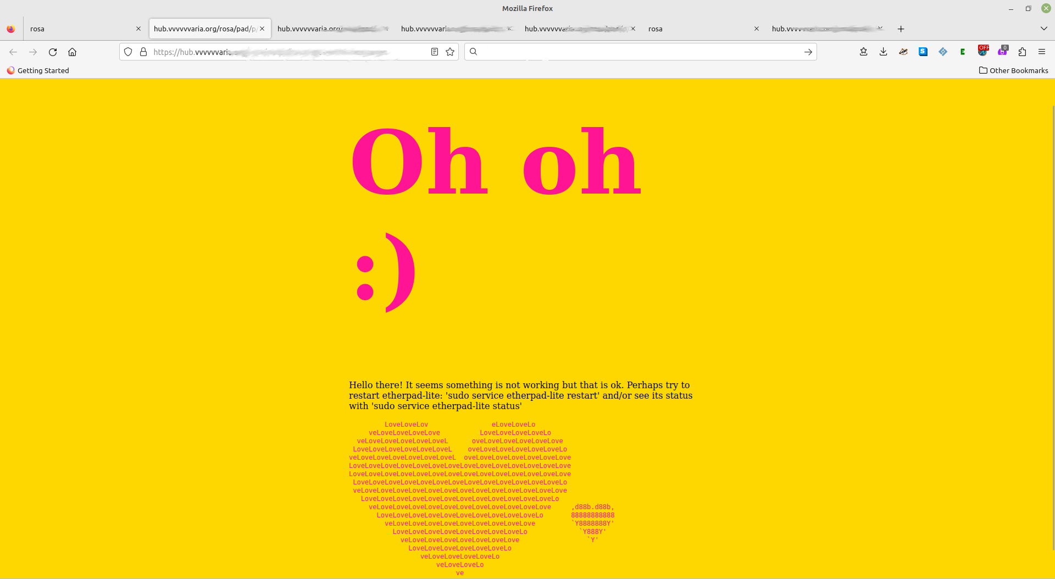Open the Downloads panel
The image size is (1055, 579).
tap(883, 52)
